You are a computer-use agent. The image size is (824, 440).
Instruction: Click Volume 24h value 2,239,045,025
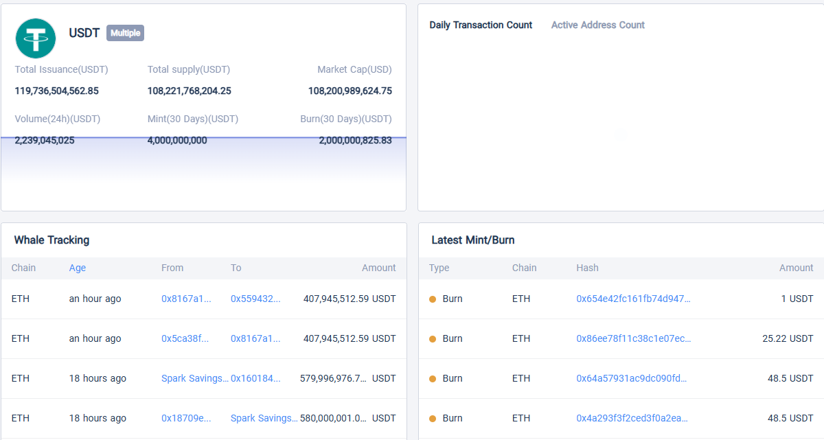(45, 140)
